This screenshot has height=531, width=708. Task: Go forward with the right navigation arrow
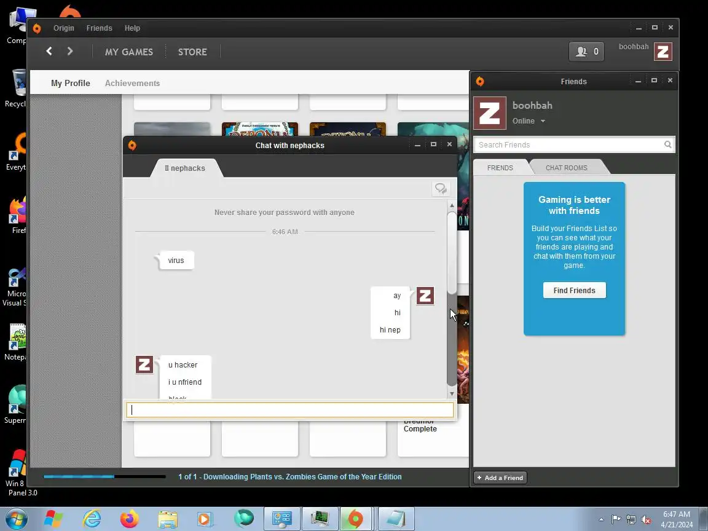click(x=70, y=52)
